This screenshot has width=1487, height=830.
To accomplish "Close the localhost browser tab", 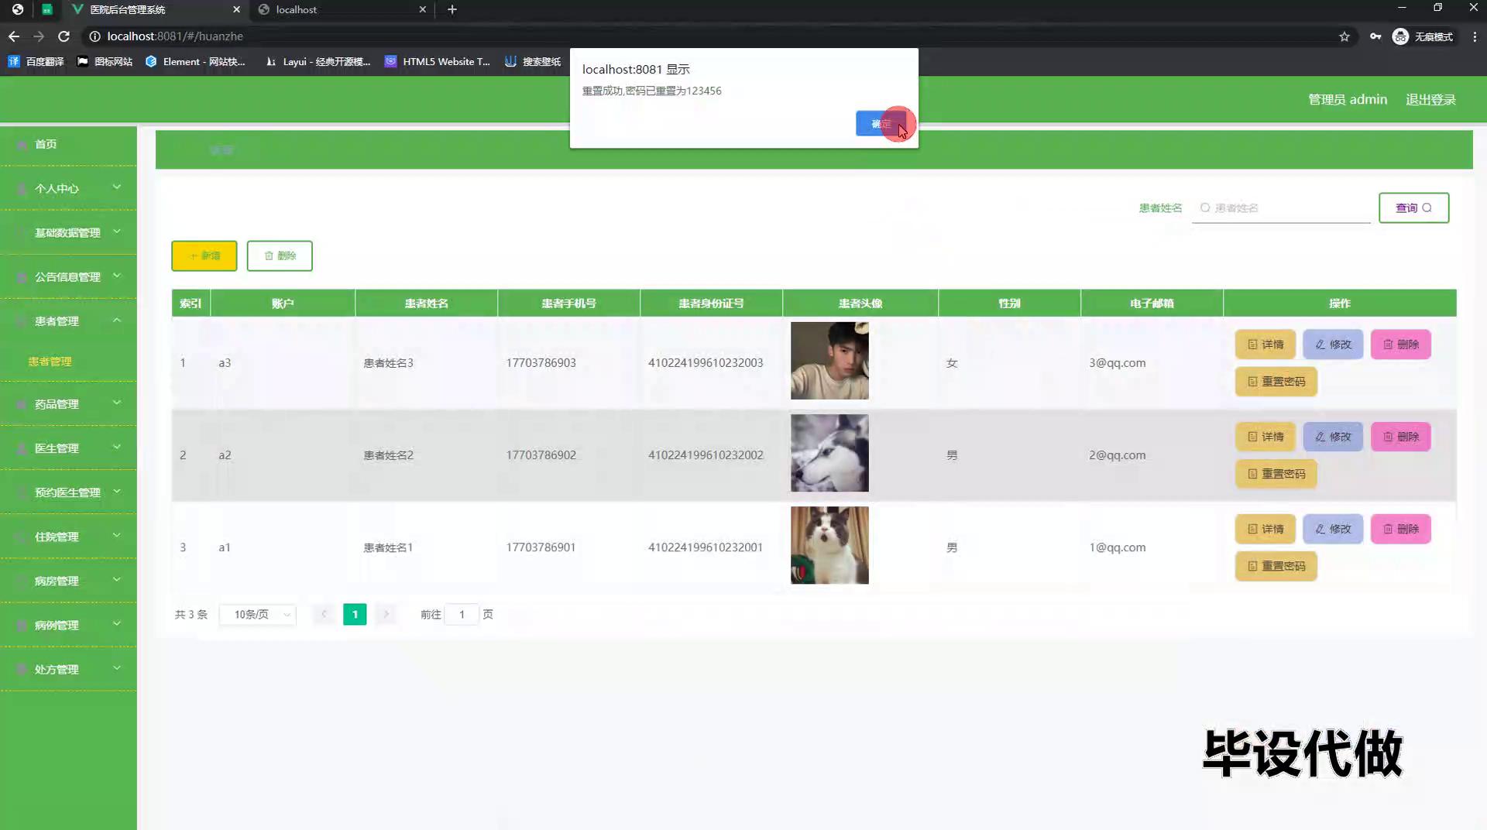I will click(x=422, y=9).
